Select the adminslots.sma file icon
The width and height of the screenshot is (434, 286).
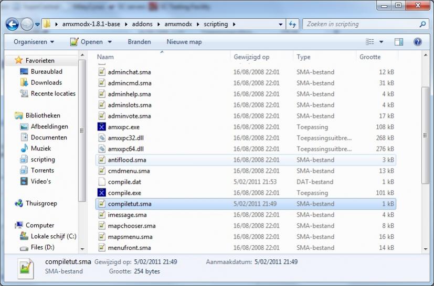click(x=102, y=105)
